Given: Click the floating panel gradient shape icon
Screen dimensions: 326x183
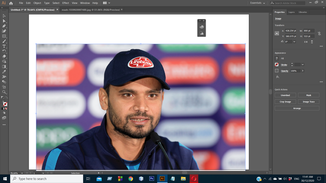Looking at the screenshot, I should coord(201,33).
